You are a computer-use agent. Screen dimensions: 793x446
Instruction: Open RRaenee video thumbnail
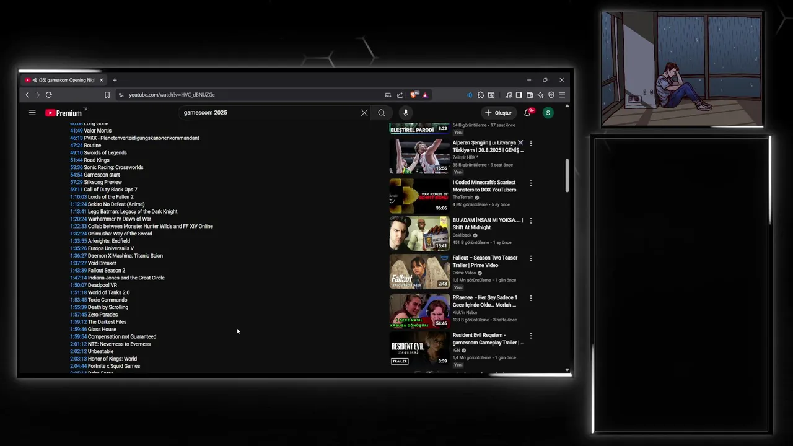point(419,311)
